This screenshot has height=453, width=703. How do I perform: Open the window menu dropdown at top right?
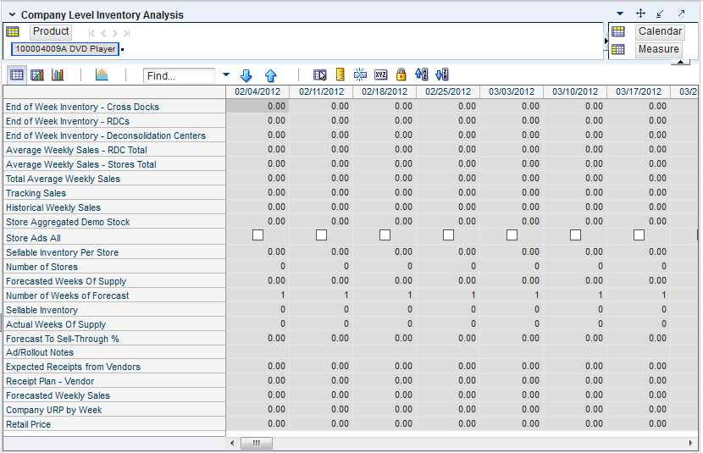[620, 14]
